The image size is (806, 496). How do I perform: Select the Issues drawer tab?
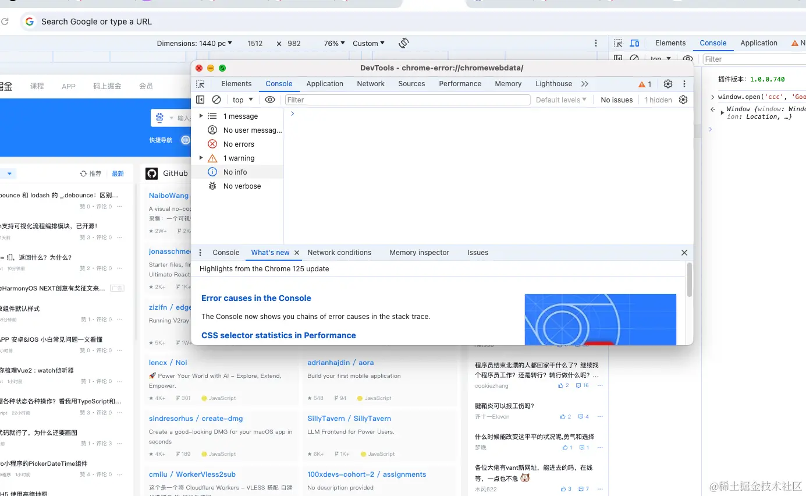pyautogui.click(x=478, y=253)
